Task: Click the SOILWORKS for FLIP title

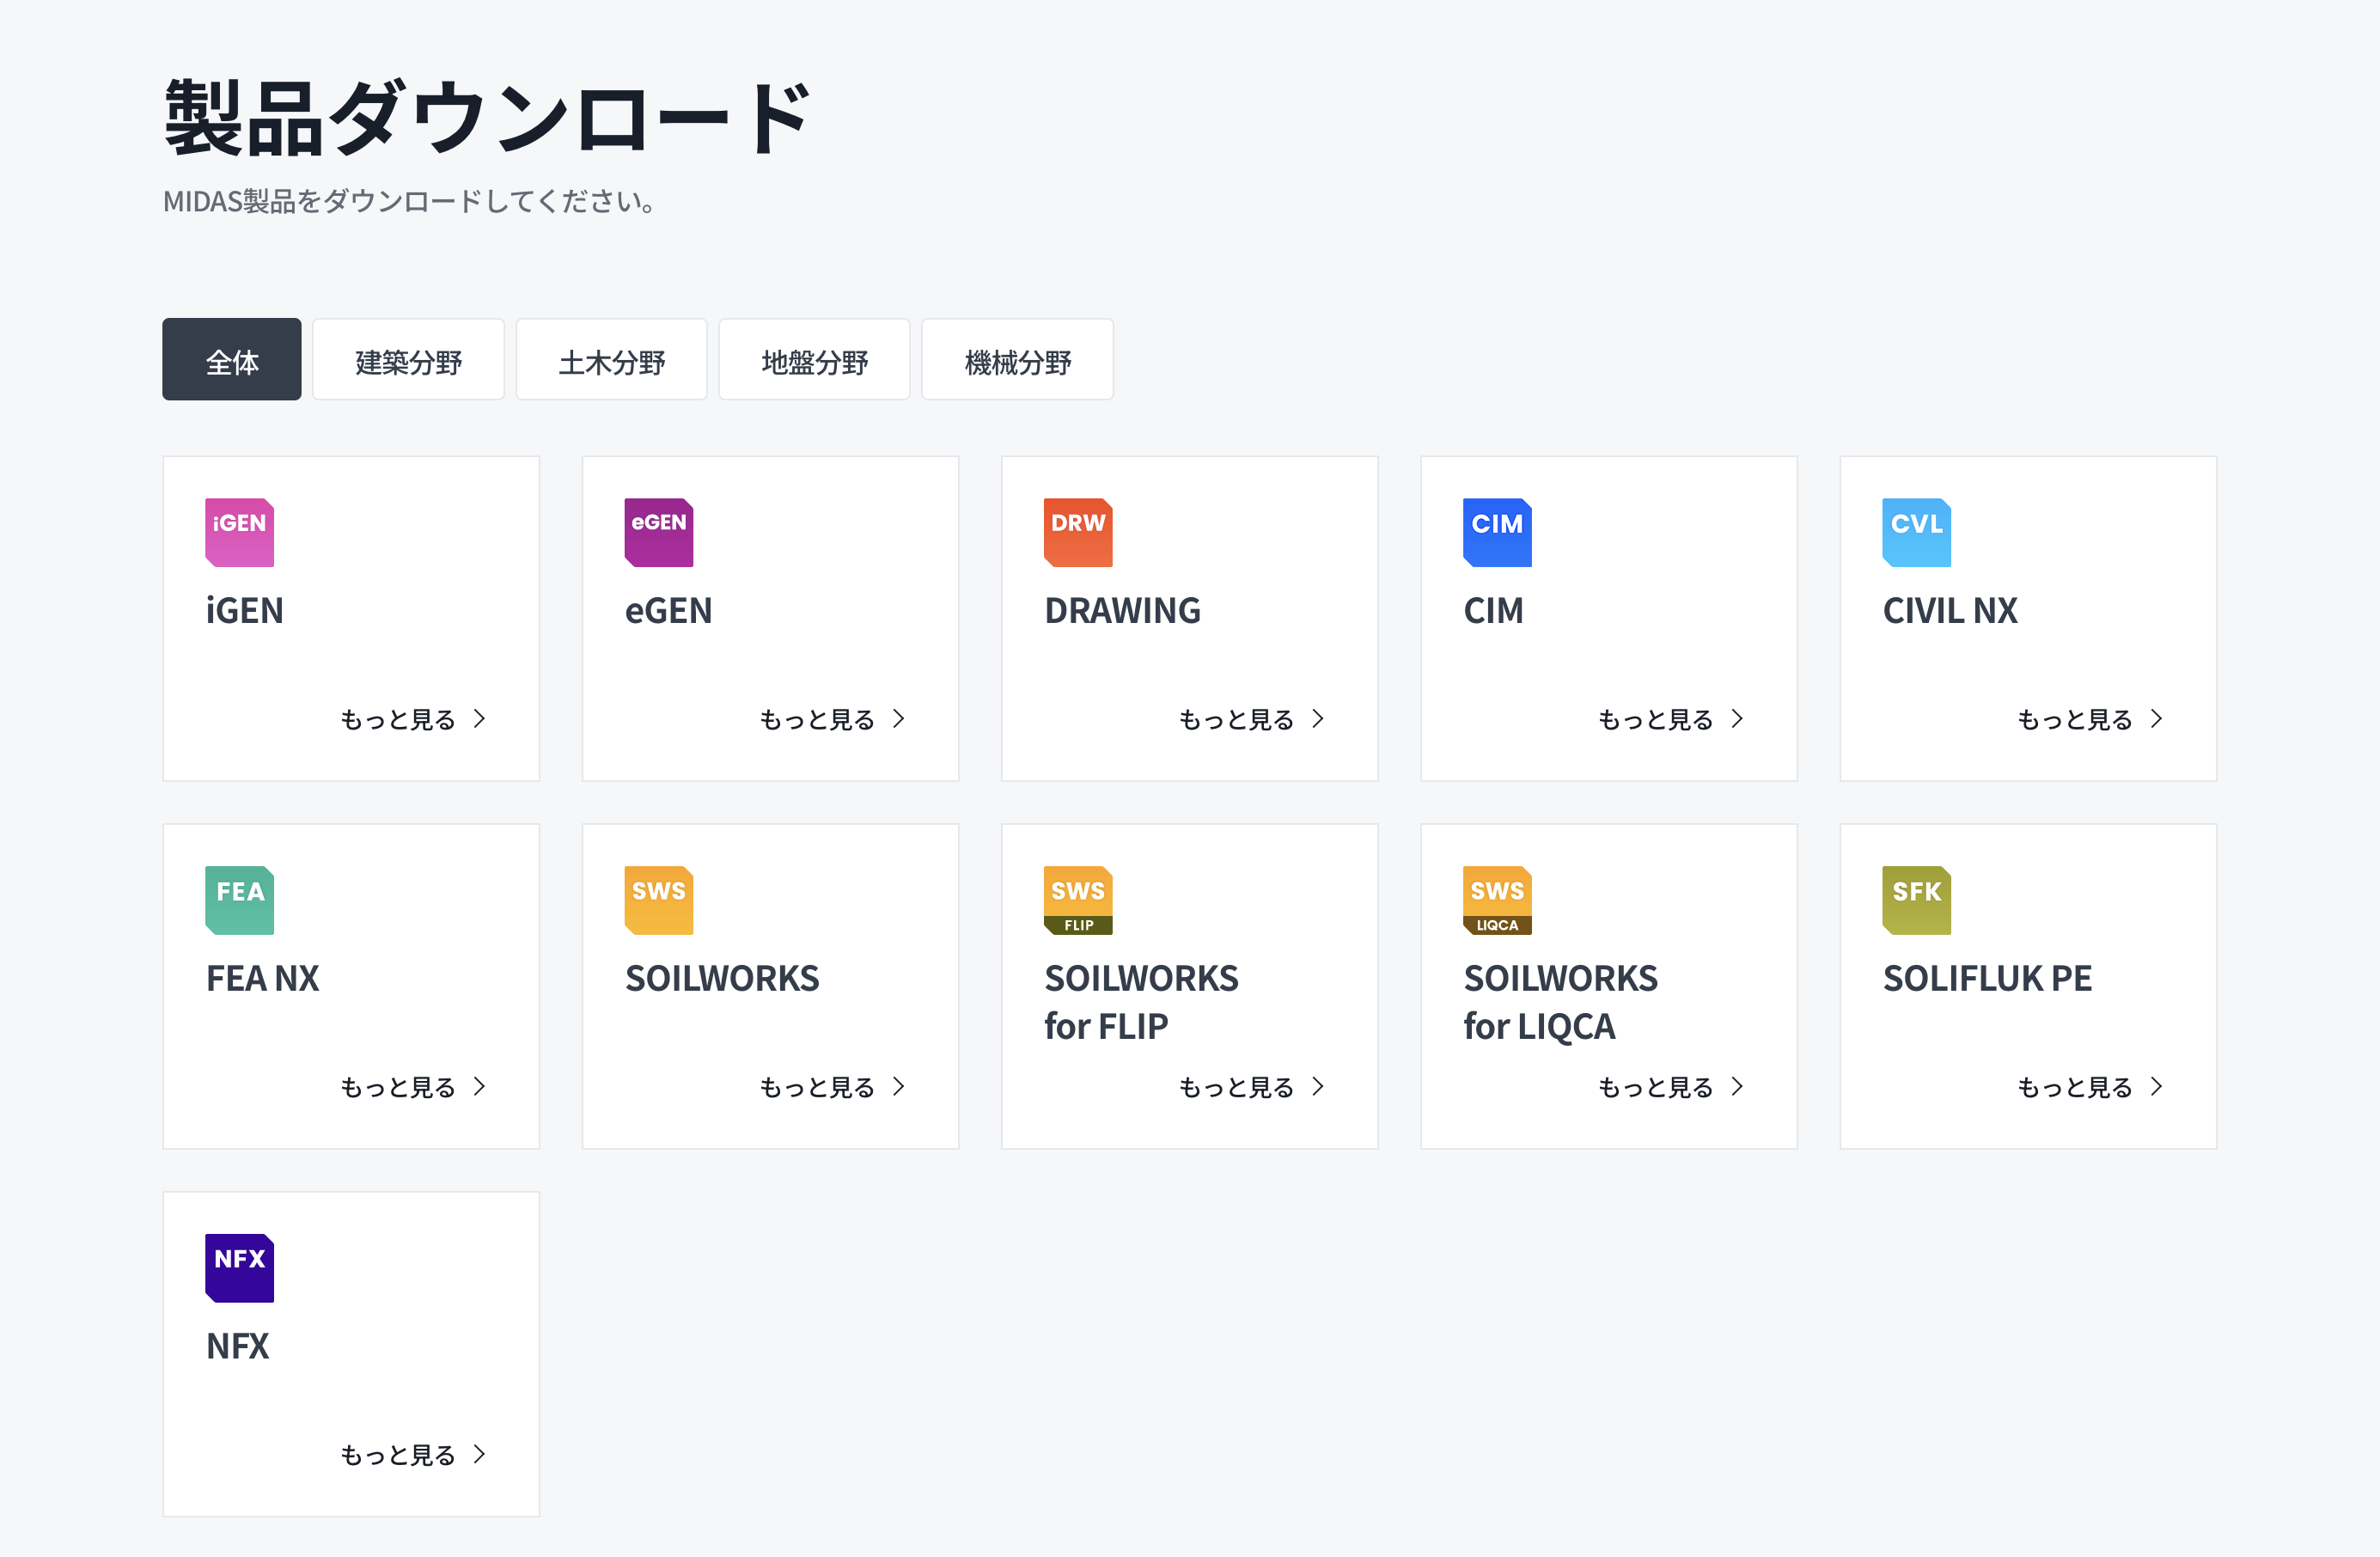Action: 1142,1002
